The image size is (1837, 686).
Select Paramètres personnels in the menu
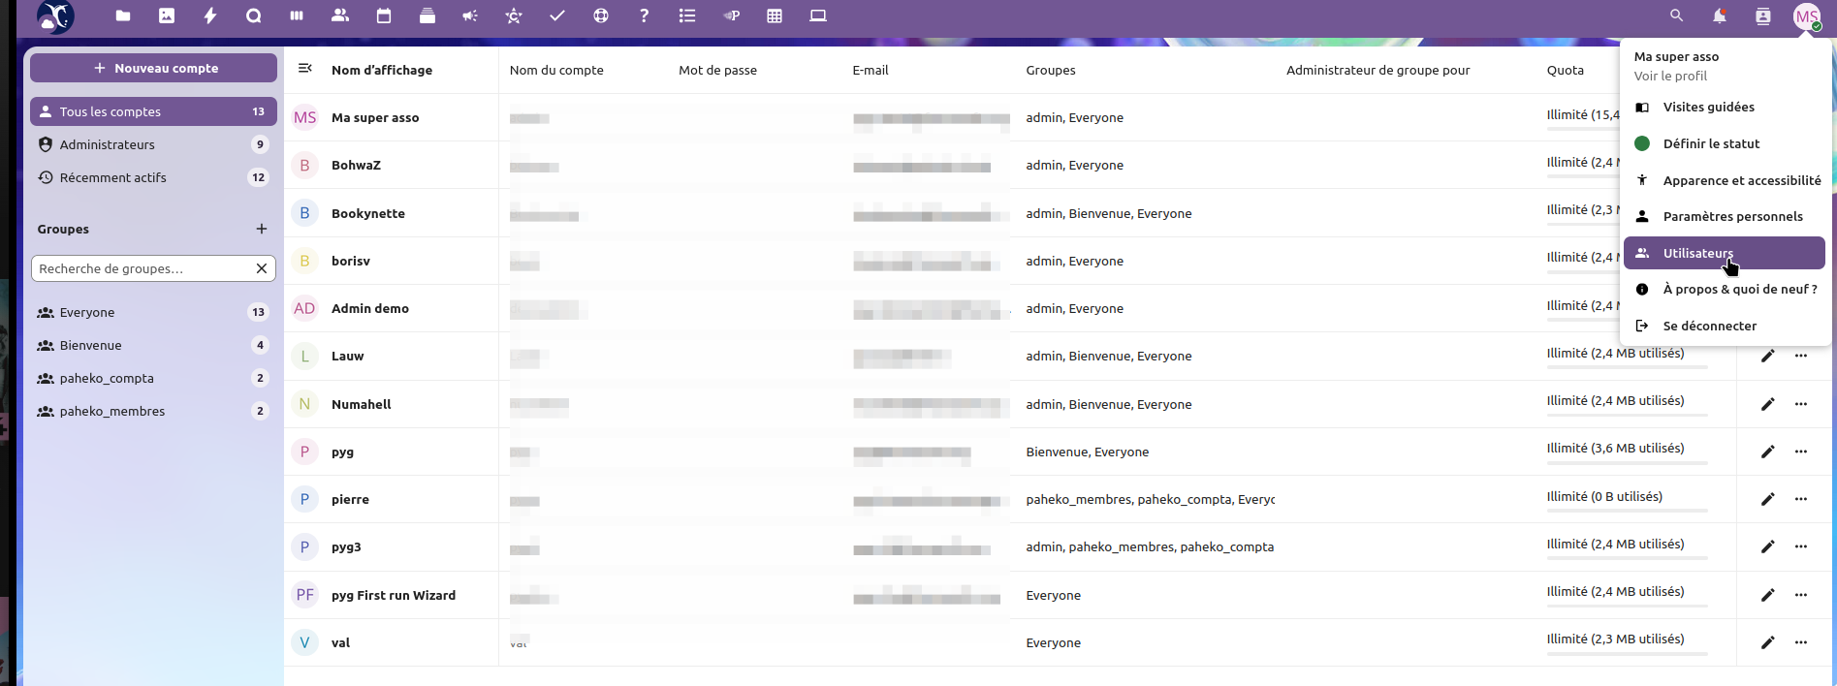(1732, 216)
